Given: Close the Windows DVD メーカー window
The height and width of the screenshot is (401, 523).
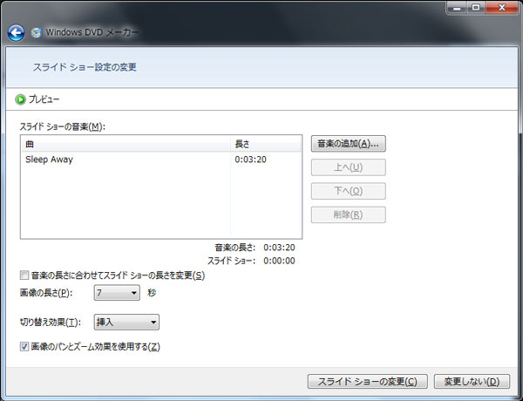Looking at the screenshot, I should 502,7.
